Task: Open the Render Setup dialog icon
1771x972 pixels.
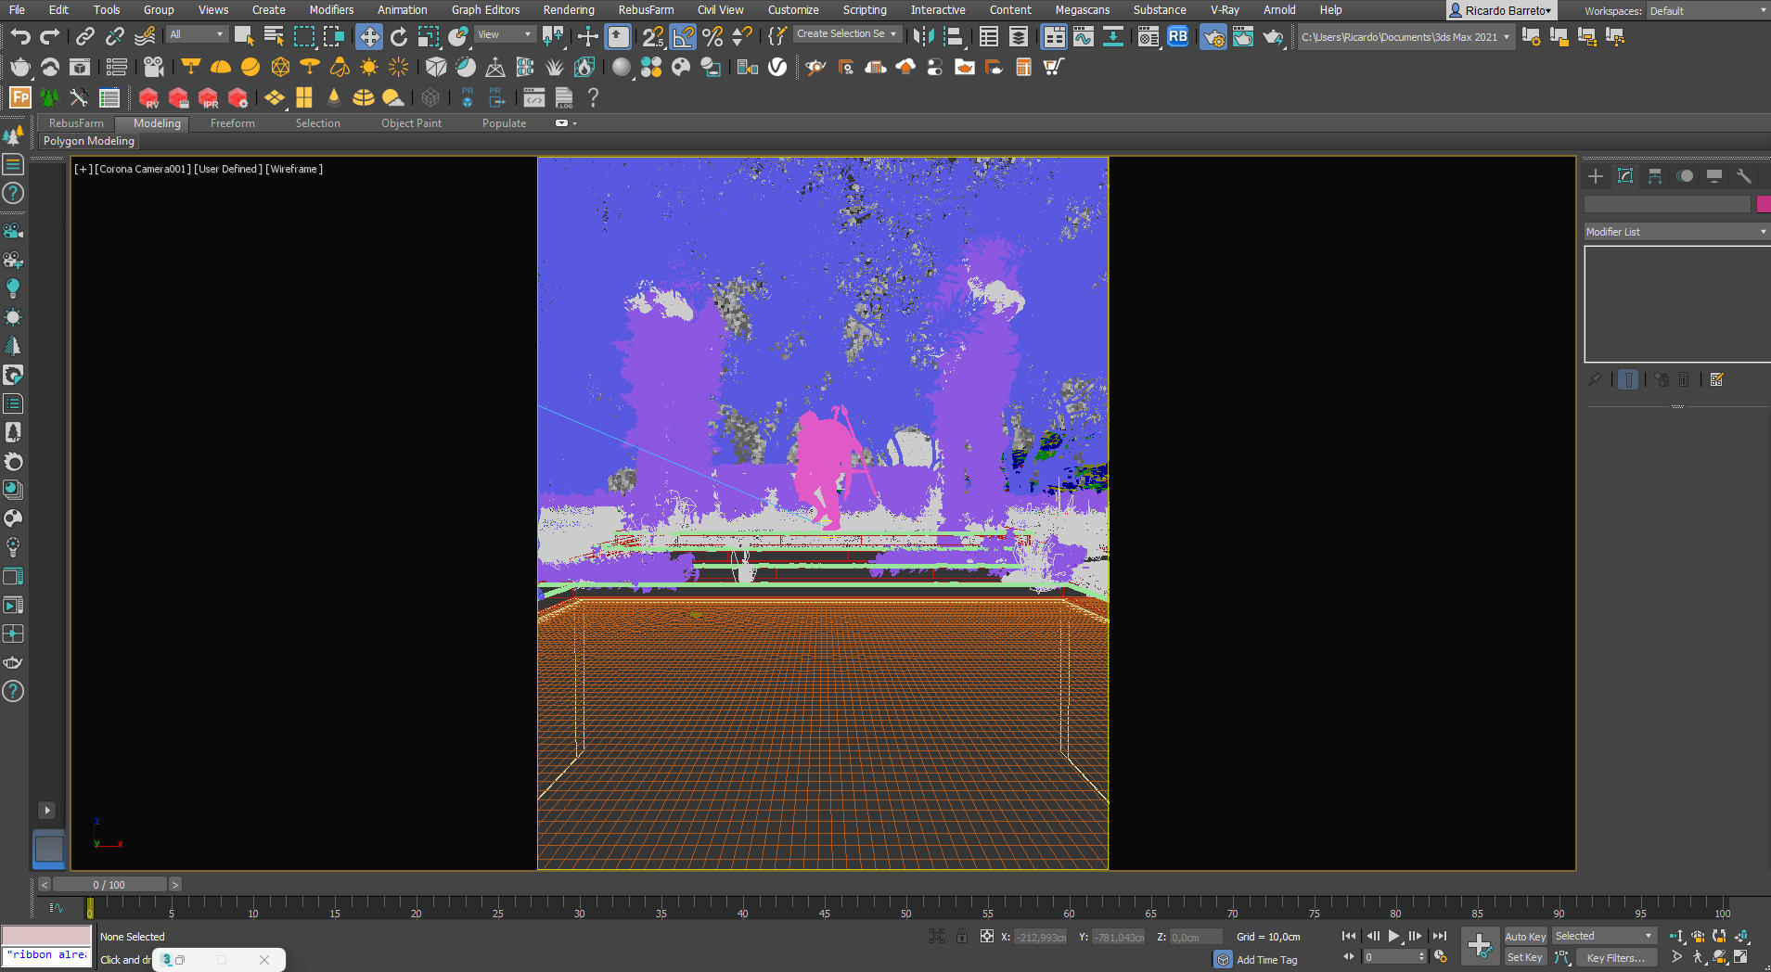Action: (x=1213, y=36)
